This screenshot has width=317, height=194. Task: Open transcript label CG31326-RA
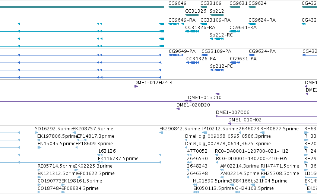coord(200,28)
